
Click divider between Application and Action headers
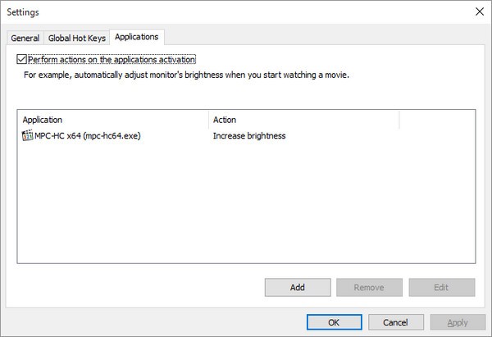pyautogui.click(x=210, y=120)
